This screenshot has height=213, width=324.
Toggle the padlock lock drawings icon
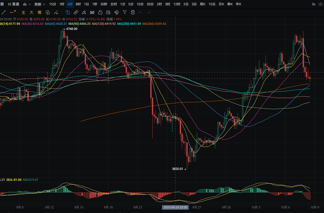coord(100,12)
